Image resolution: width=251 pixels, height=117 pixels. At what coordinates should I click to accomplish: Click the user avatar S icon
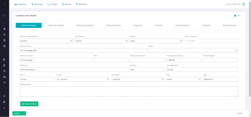(x=243, y=4)
